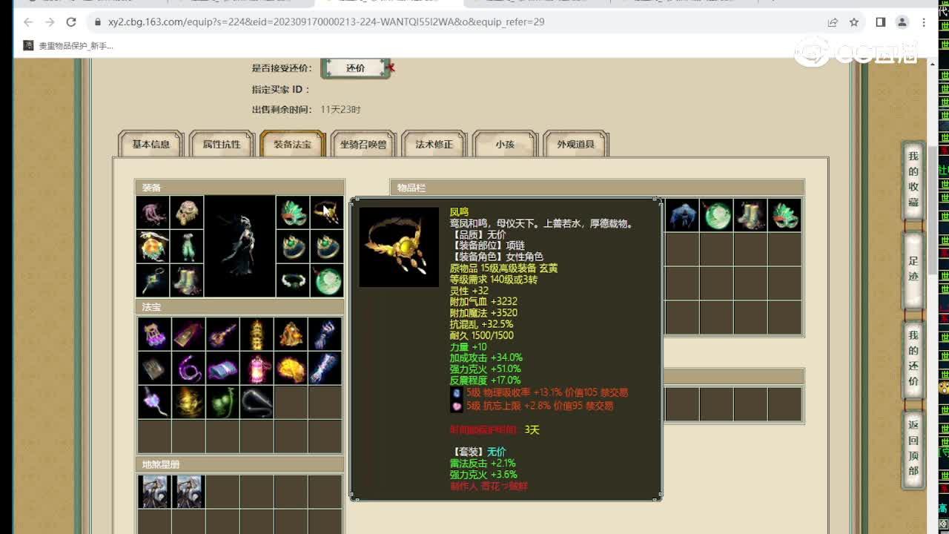Click the 装备 section header
The width and height of the screenshot is (949, 534).
tap(239, 188)
